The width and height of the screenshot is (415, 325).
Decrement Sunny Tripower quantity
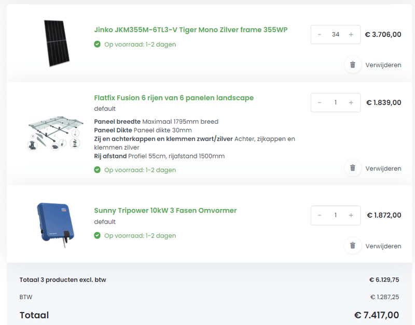pos(320,215)
